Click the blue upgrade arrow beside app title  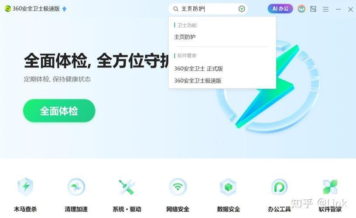64,9
